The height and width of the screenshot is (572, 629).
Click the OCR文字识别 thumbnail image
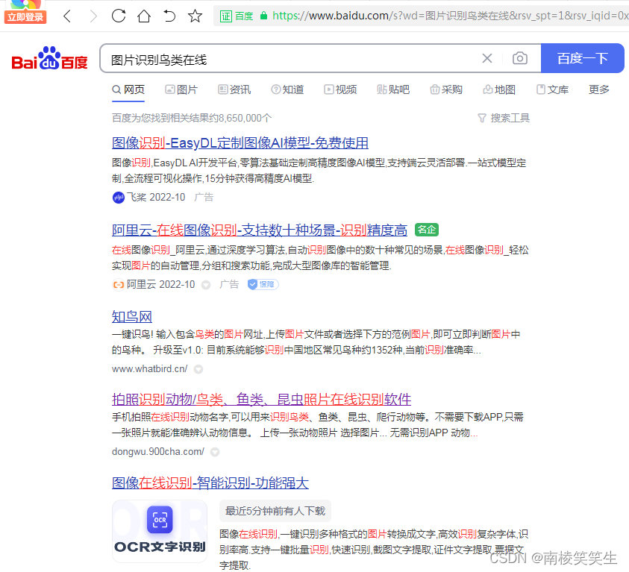click(160, 531)
